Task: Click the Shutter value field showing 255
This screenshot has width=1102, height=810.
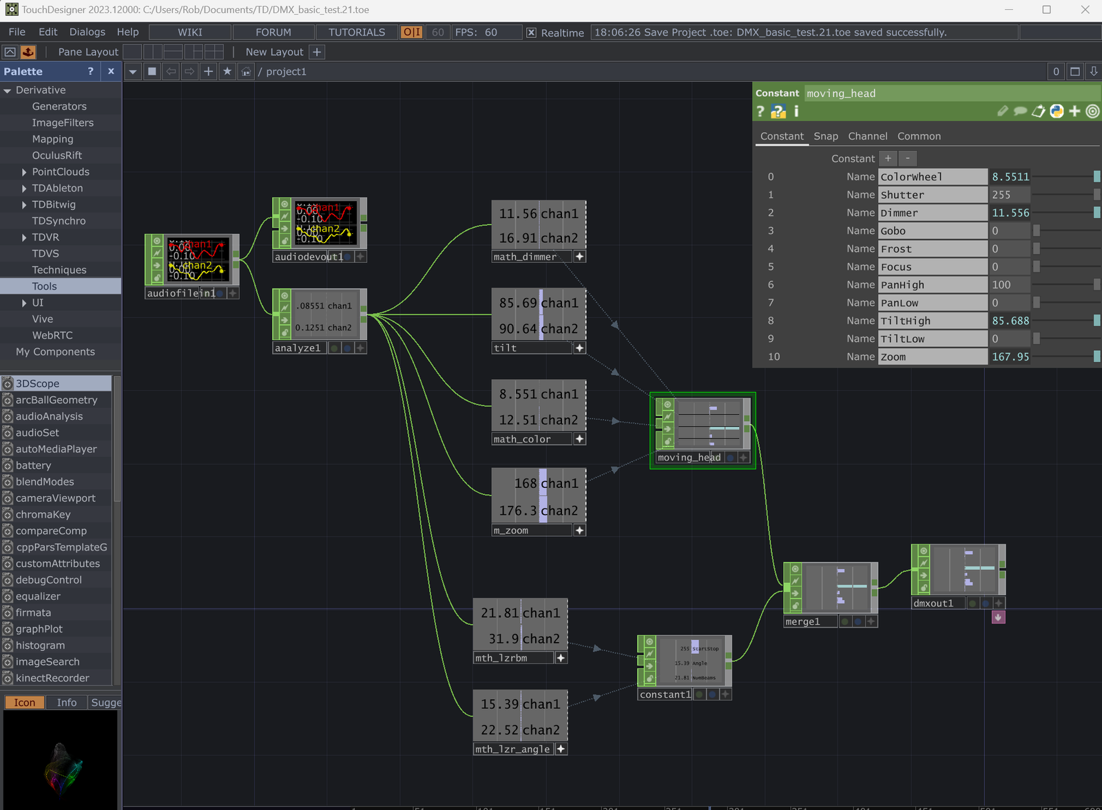Action: point(1010,194)
